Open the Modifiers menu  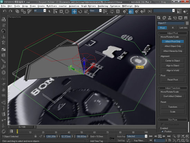(51, 6)
